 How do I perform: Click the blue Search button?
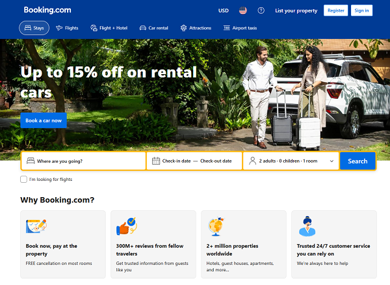click(x=357, y=161)
